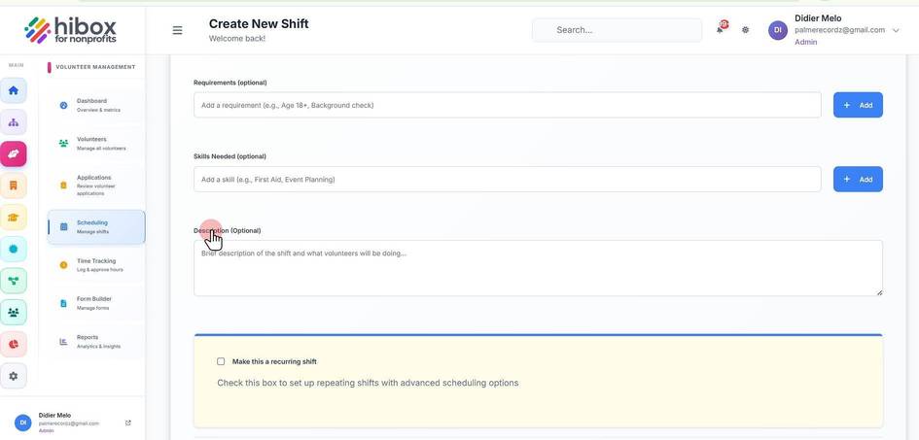Select the pink handshake volunteer icon
The image size is (919, 440).
point(14,153)
